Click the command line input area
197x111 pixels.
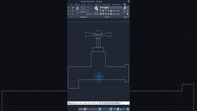click(x=98, y=103)
